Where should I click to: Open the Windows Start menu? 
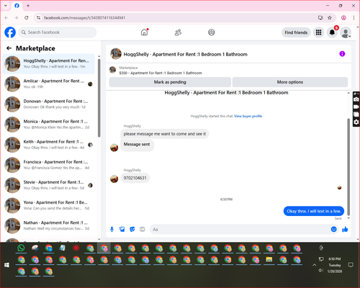click(x=6, y=265)
